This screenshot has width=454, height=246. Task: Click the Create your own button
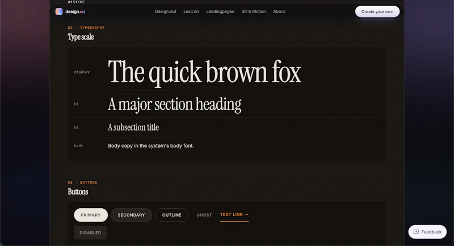pyautogui.click(x=377, y=11)
